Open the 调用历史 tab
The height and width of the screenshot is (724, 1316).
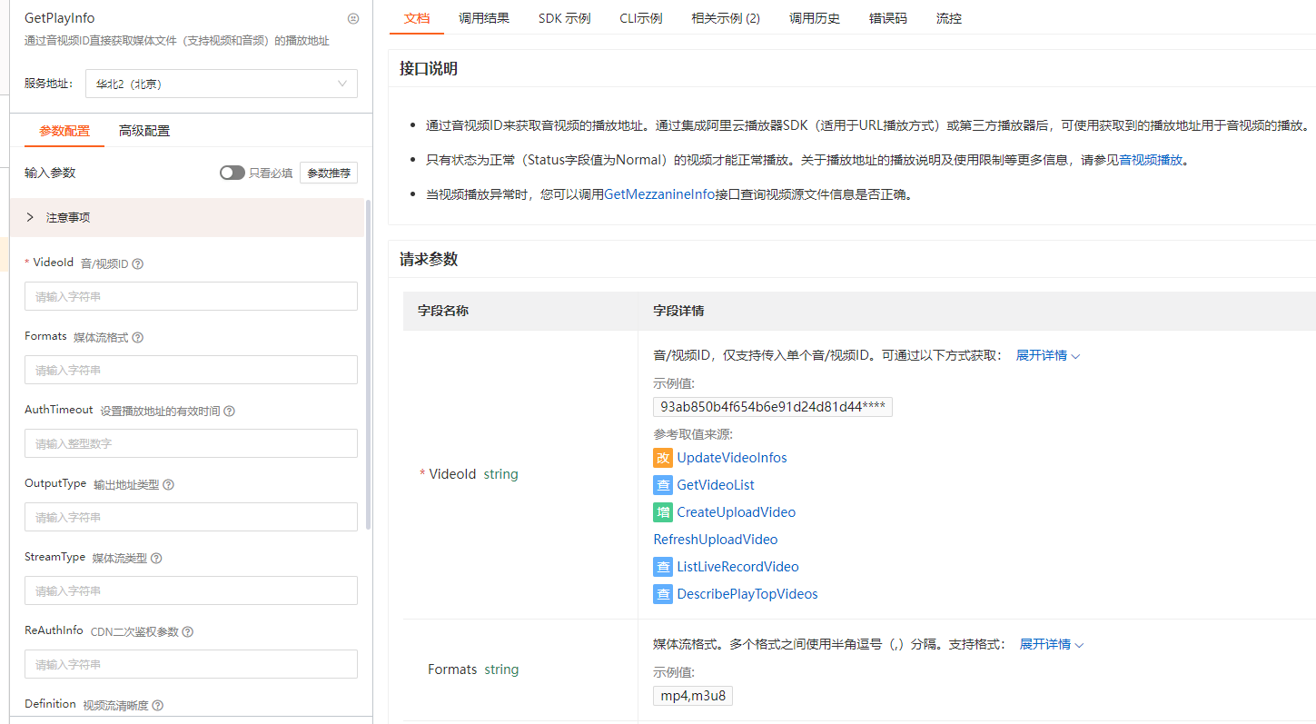tap(815, 18)
